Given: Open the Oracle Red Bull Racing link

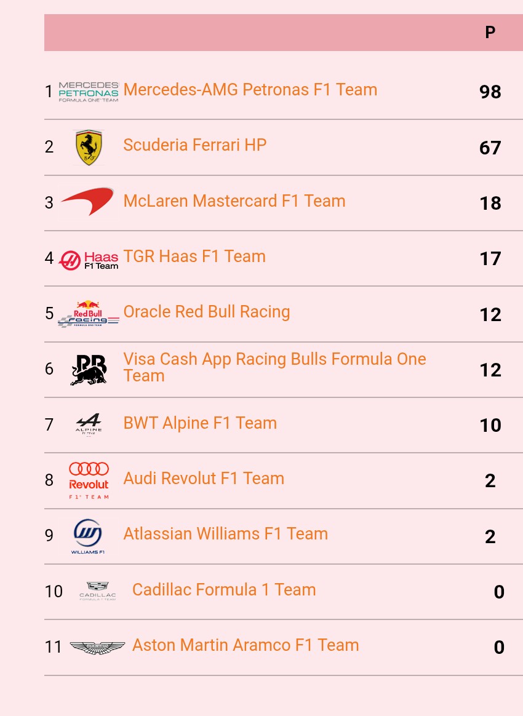Looking at the screenshot, I should pyautogui.click(x=206, y=312).
